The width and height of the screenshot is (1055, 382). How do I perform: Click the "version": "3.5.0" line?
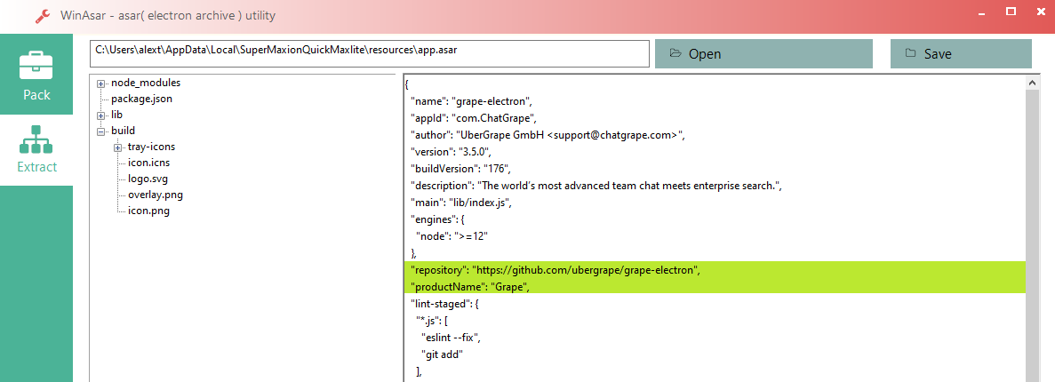coord(452,153)
